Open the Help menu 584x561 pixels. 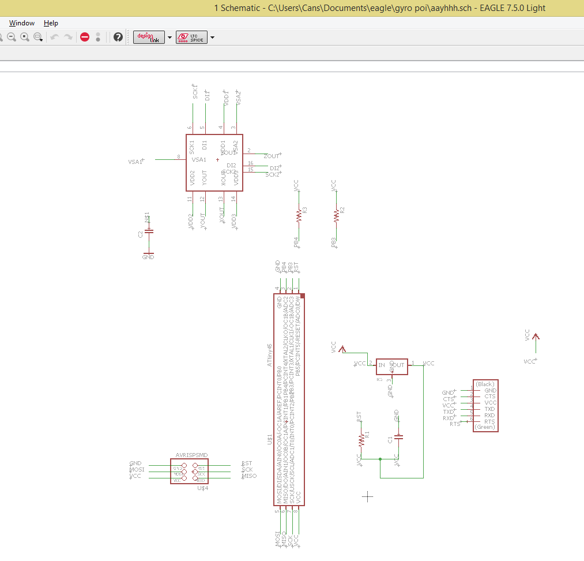(x=51, y=23)
